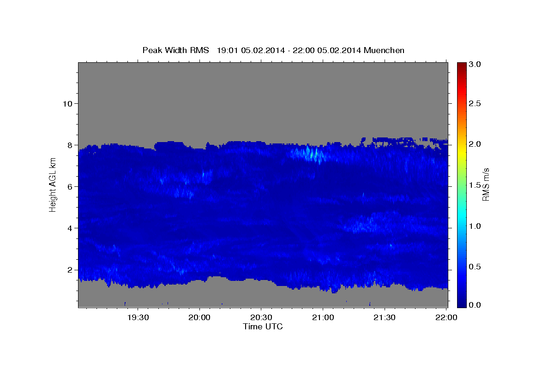Click the colorbar value 2.5
The image size is (554, 369).
476,104
